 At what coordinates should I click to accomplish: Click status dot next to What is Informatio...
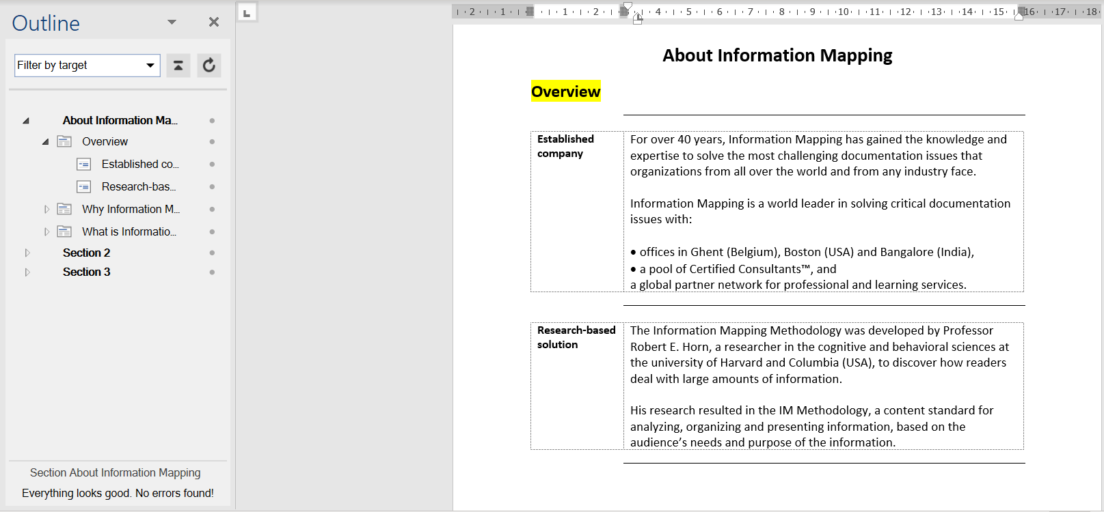pyautogui.click(x=212, y=232)
